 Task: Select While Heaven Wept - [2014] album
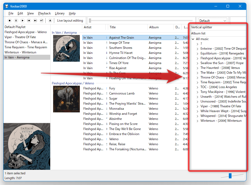pos(223,111)
